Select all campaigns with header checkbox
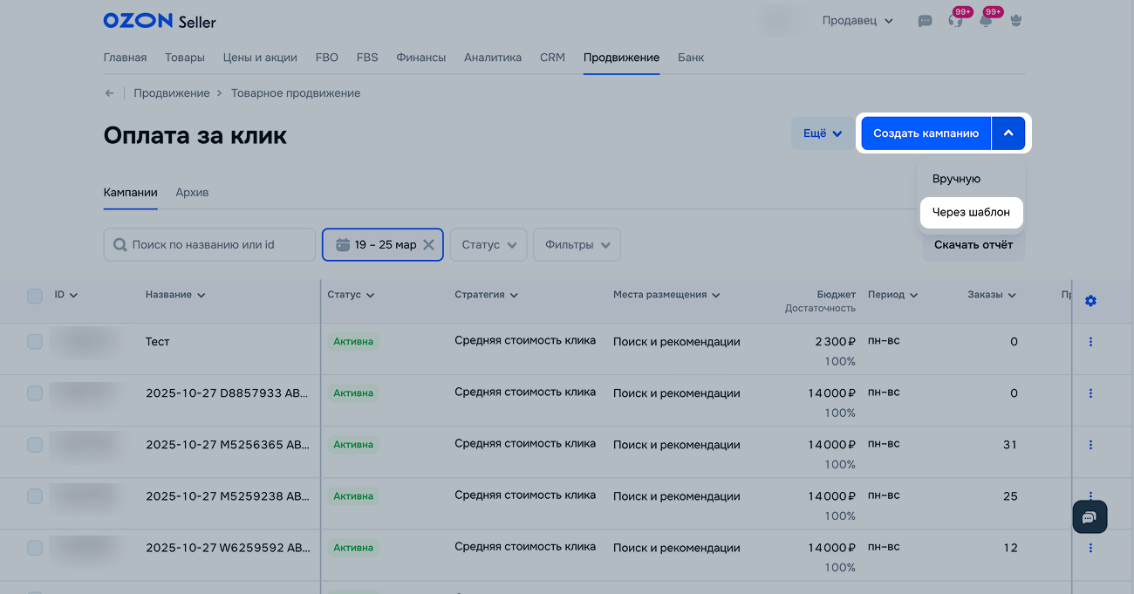 pyautogui.click(x=35, y=296)
